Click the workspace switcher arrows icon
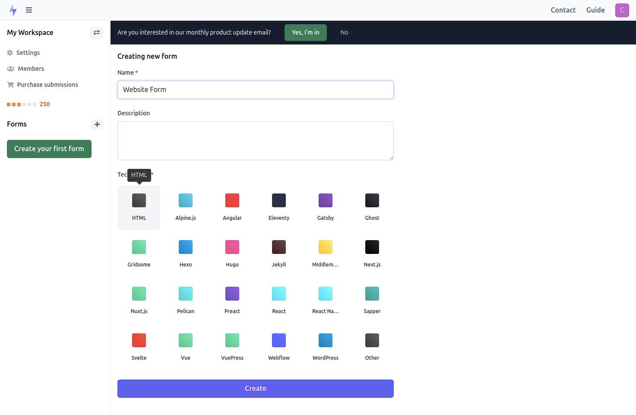The height and width of the screenshot is (415, 636). 96,32
